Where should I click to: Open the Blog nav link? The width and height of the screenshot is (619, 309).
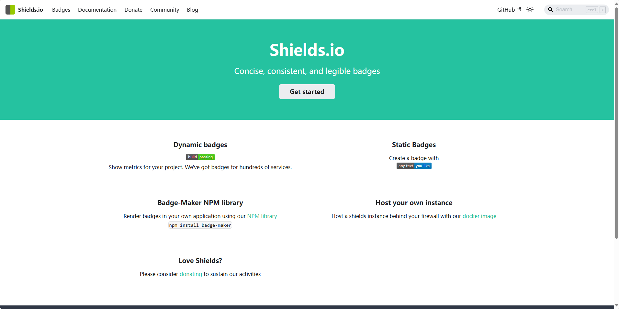click(x=192, y=10)
